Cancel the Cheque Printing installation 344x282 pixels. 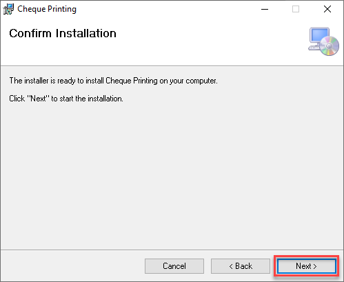point(174,266)
